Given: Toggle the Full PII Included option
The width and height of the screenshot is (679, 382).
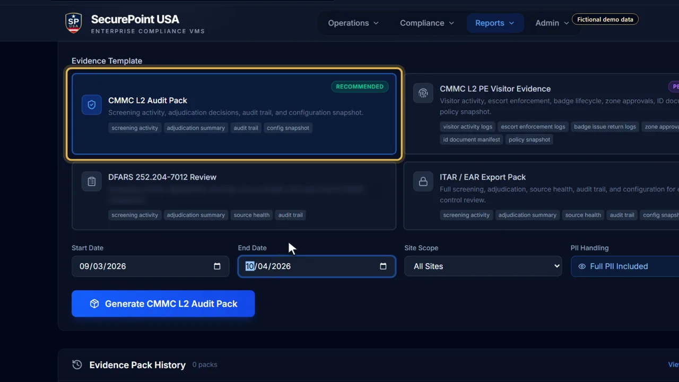Looking at the screenshot, I should 624,266.
